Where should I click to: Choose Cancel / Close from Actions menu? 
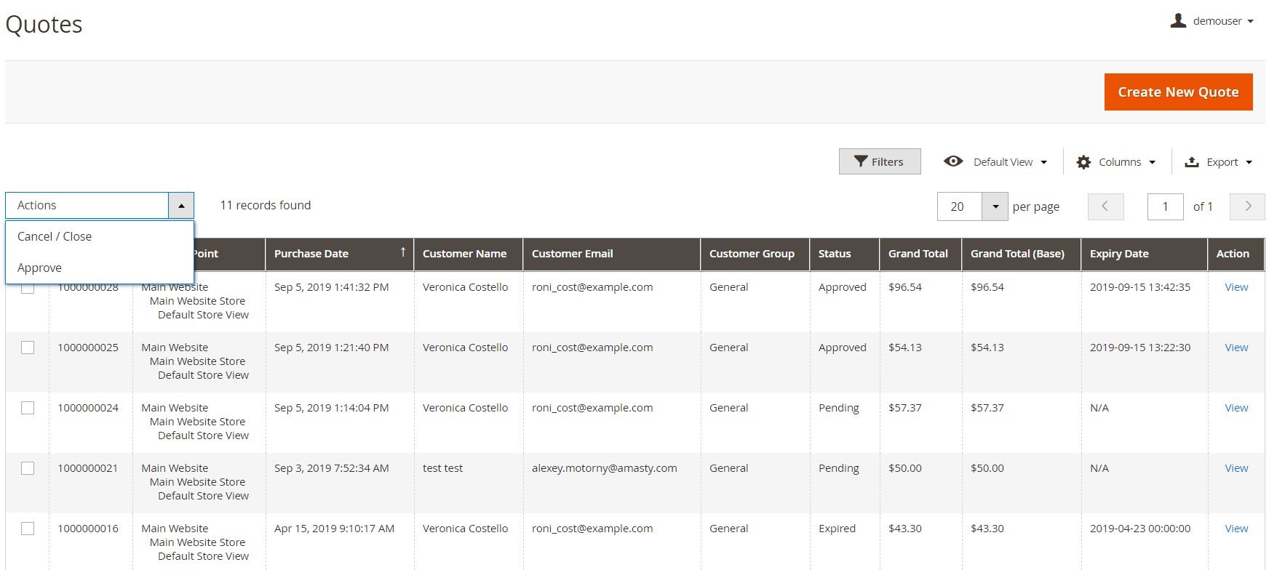[100, 236]
